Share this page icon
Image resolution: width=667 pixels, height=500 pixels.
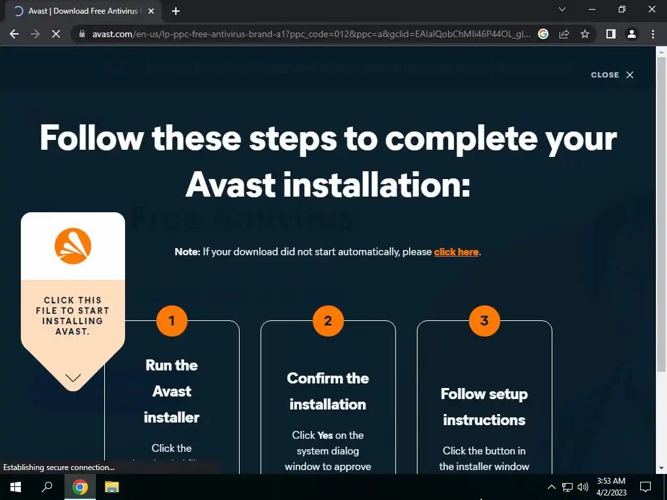click(564, 34)
